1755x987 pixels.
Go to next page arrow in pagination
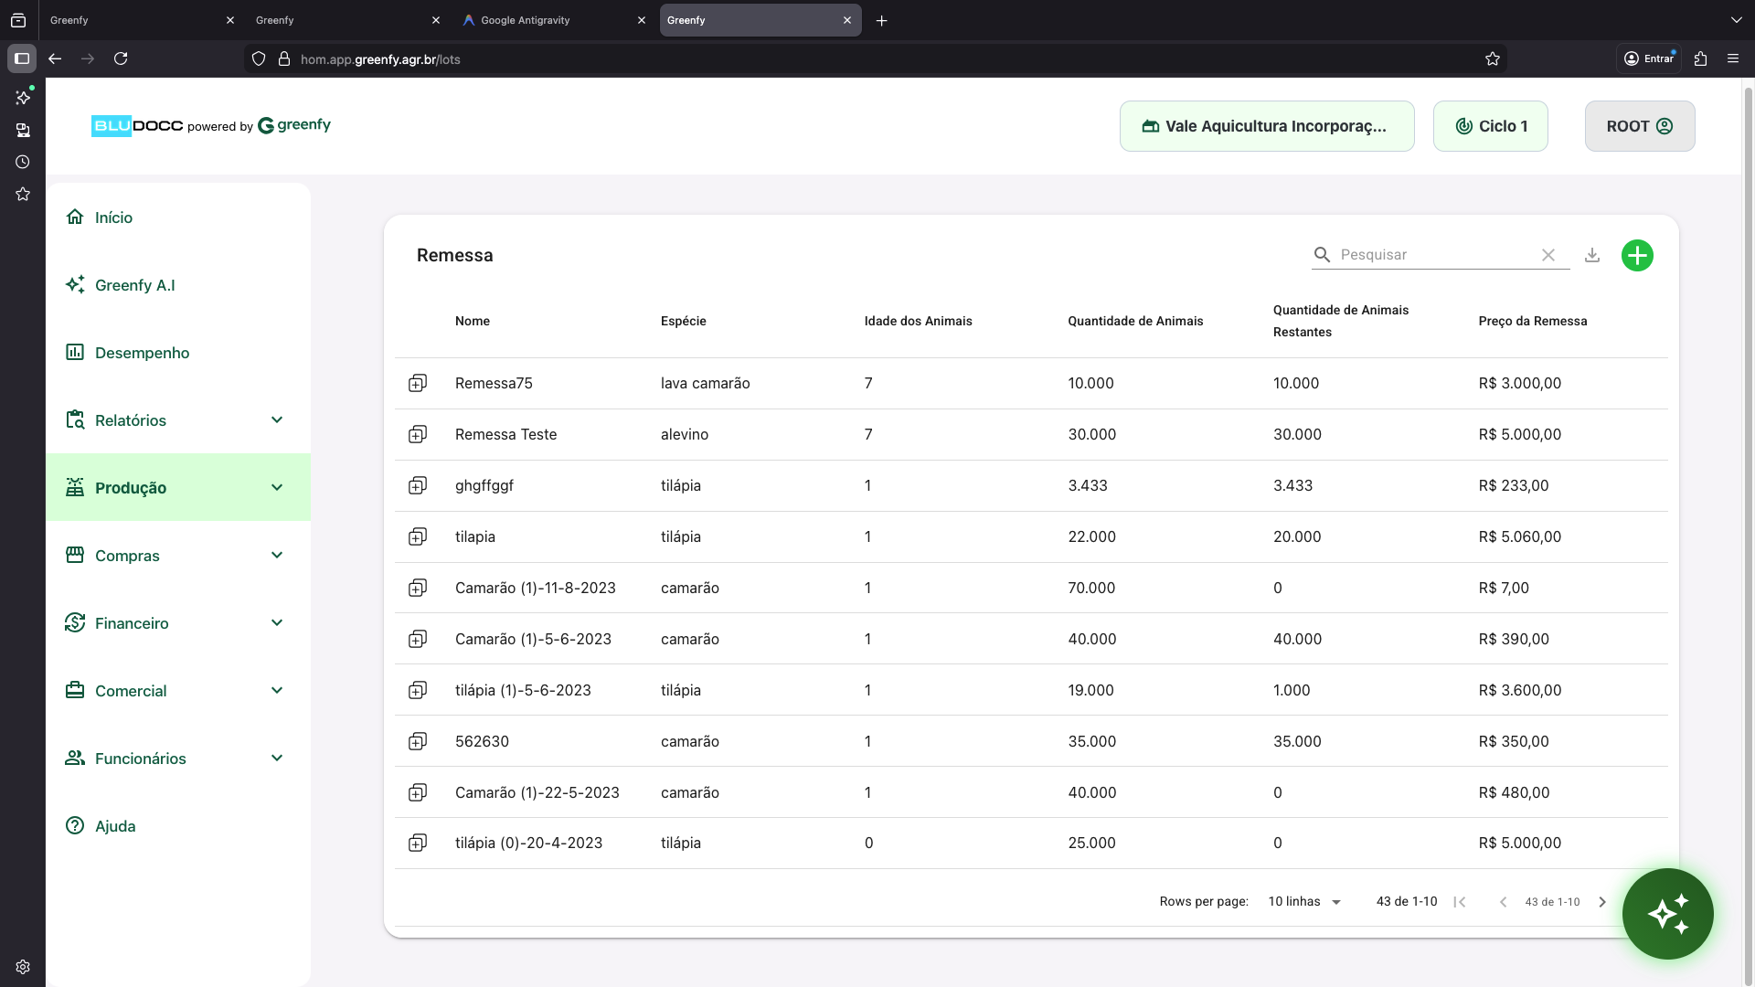click(1602, 902)
